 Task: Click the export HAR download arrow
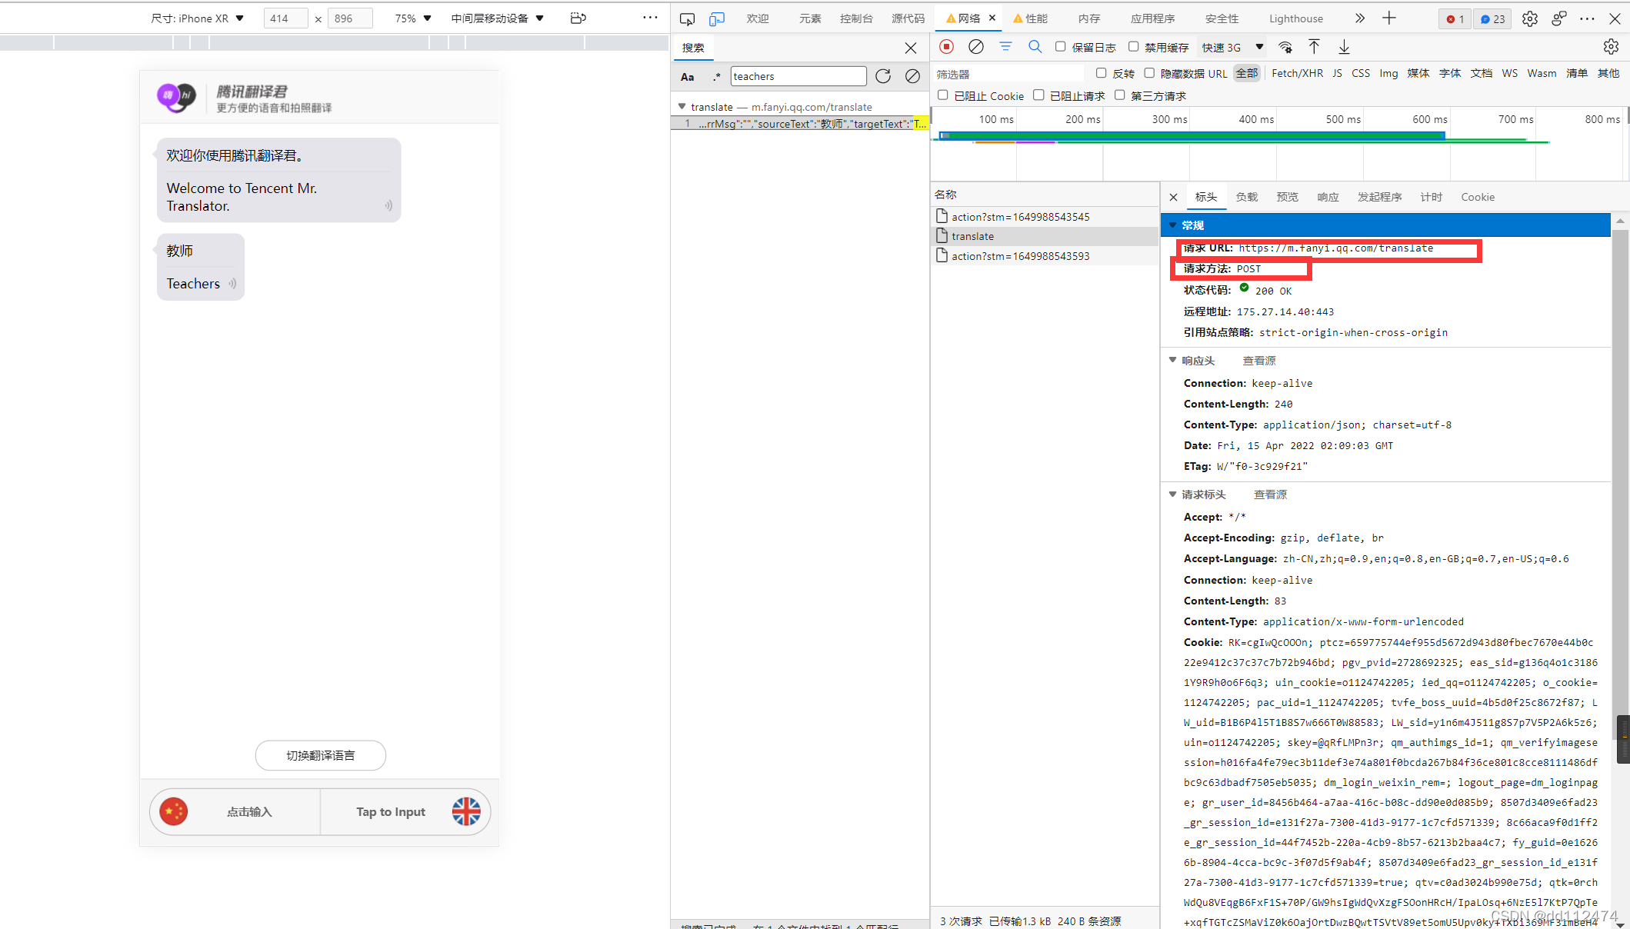(1344, 47)
